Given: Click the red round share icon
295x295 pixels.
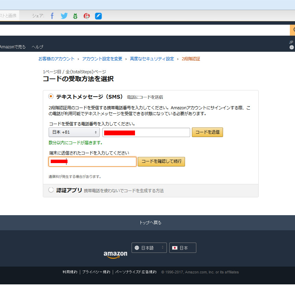Looking at the screenshot, I should (x=87, y=16).
